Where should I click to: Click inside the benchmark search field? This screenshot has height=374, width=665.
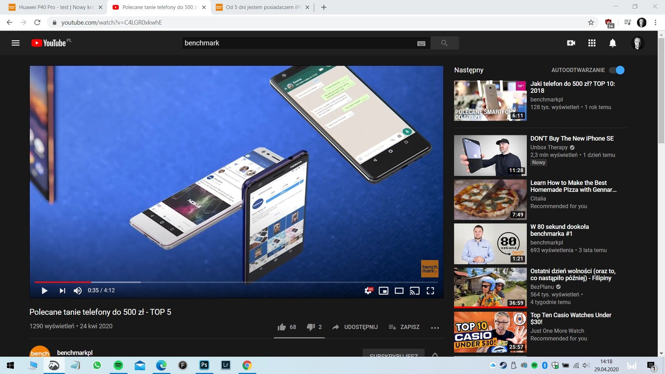tap(300, 43)
